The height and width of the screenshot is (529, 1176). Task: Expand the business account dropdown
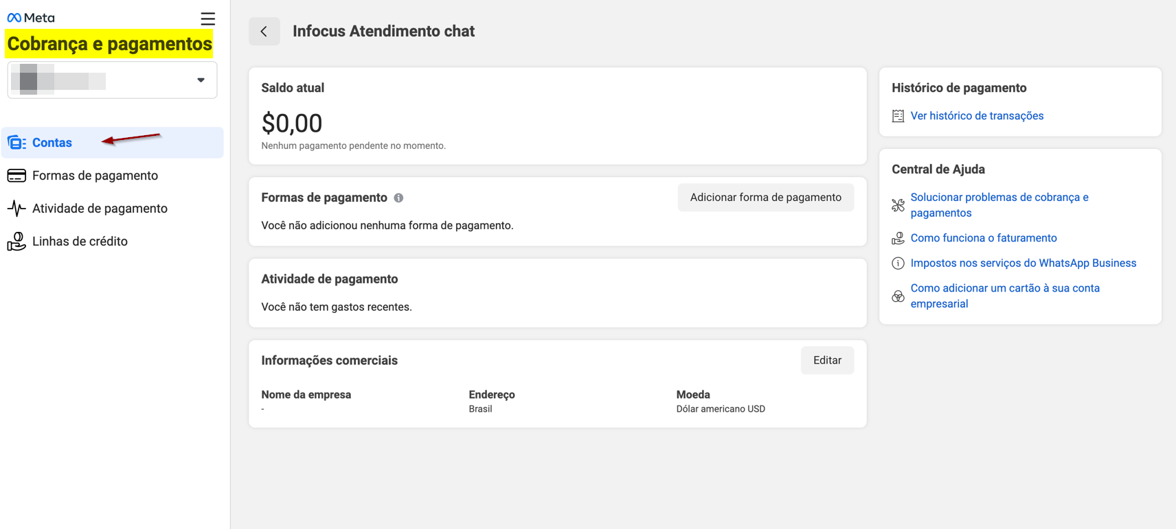point(201,80)
